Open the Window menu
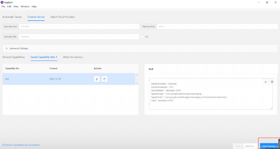The height and width of the screenshot is (149, 280). point(25,6)
